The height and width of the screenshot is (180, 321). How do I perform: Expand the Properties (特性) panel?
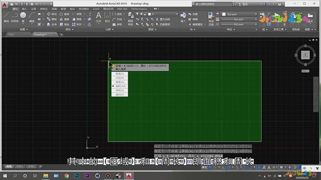[x=231, y=29]
